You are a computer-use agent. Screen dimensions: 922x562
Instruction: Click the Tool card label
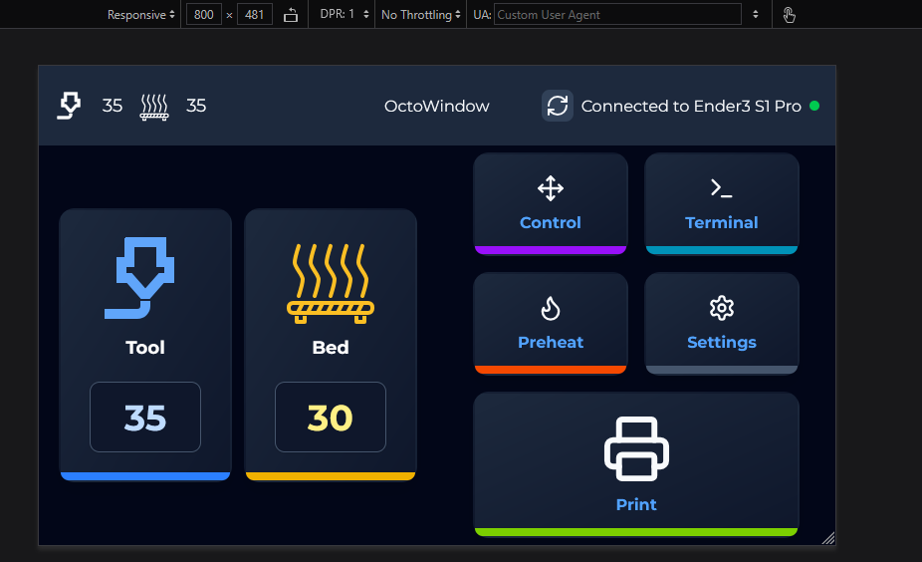[x=145, y=347]
